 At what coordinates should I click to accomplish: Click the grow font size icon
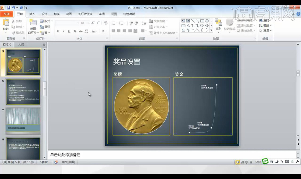93,23
